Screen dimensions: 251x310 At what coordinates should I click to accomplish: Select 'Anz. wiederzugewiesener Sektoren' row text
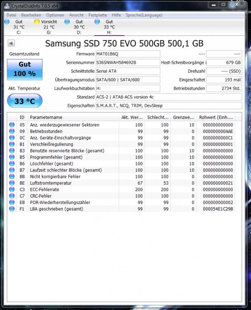[x=65, y=125]
